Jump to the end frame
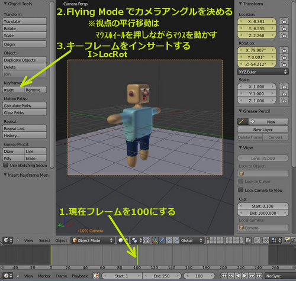 (x=259, y=276)
